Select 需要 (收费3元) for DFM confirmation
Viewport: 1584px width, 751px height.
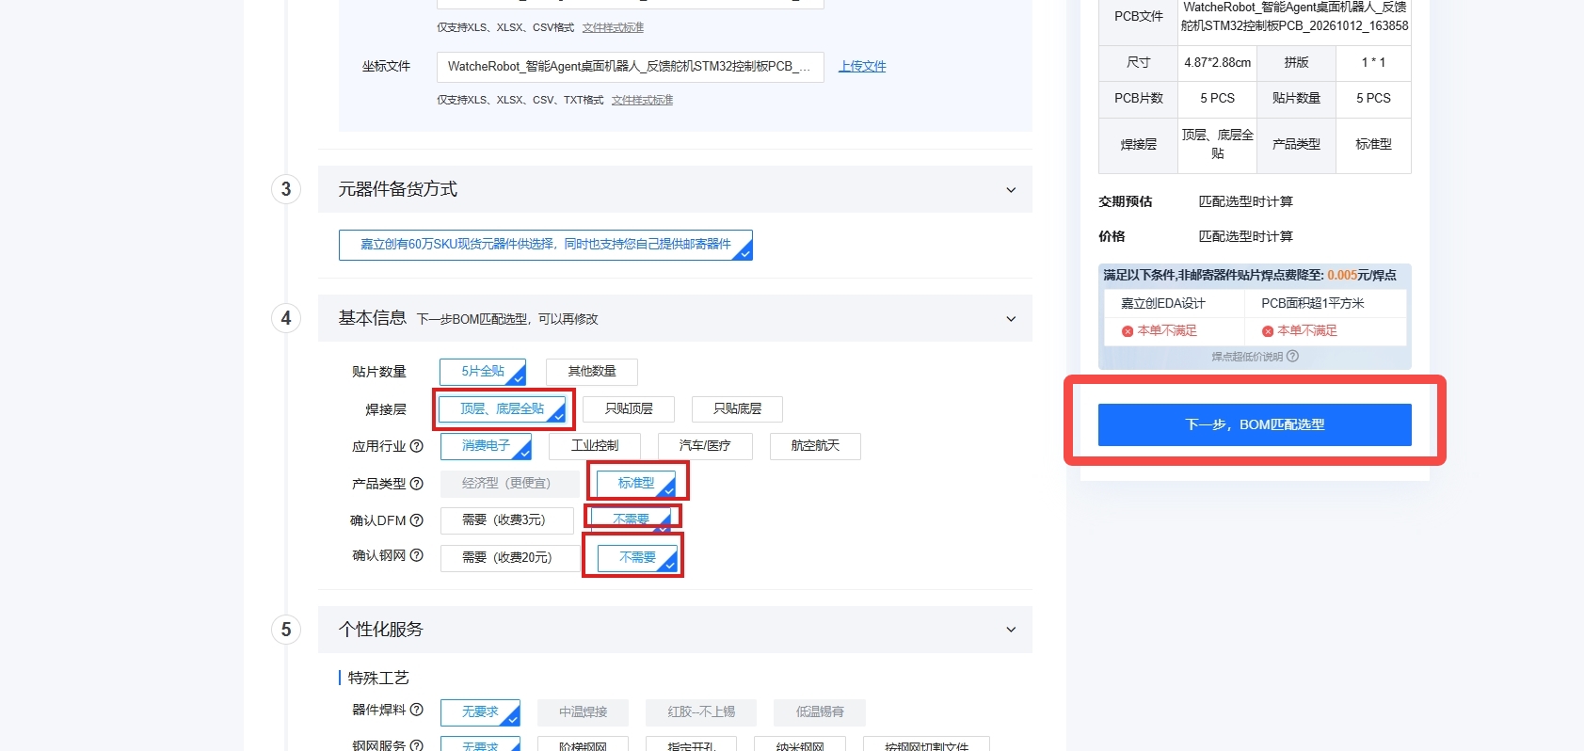pyautogui.click(x=506, y=520)
